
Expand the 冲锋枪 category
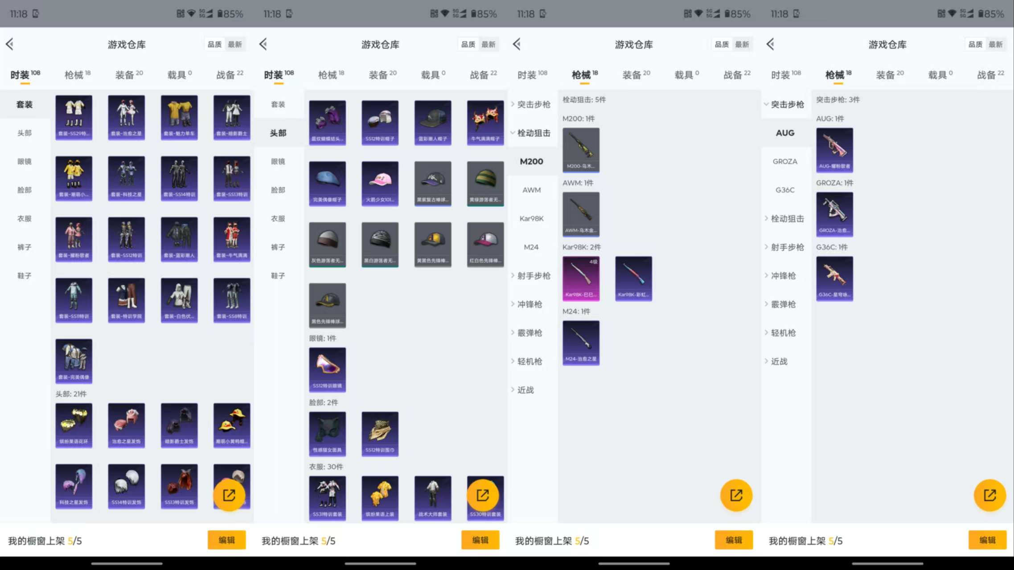(530, 304)
